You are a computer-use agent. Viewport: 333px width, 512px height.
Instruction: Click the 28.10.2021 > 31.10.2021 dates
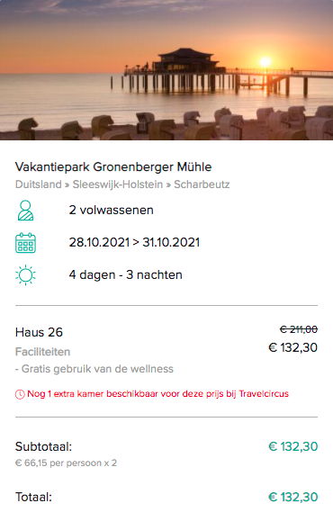click(x=134, y=242)
